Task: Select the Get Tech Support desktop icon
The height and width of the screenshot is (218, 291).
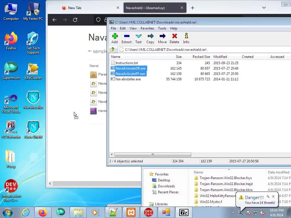Action: [x=33, y=43]
